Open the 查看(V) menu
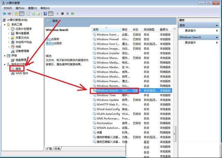This screenshot has height=158, width=222. click(x=32, y=8)
